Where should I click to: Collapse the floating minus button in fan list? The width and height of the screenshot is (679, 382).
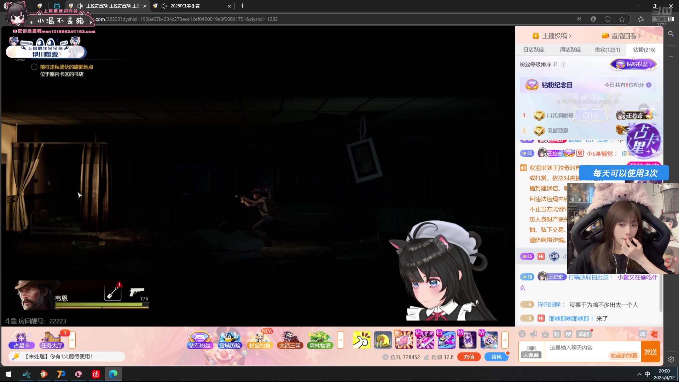643,108
